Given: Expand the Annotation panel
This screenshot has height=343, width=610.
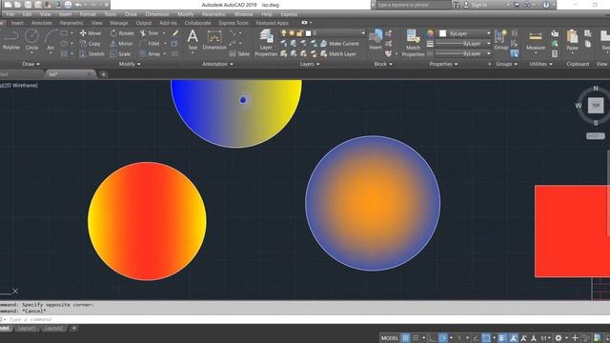Looking at the screenshot, I should pos(218,64).
